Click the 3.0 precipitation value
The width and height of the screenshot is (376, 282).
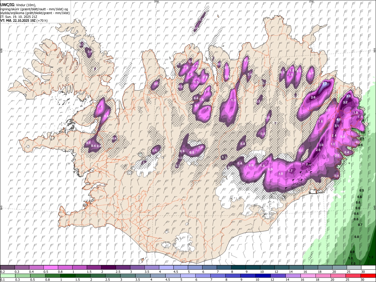[321, 145]
